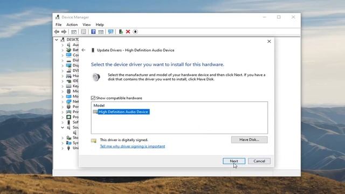
Task: Open driver signing importance link
Action: pyautogui.click(x=133, y=146)
